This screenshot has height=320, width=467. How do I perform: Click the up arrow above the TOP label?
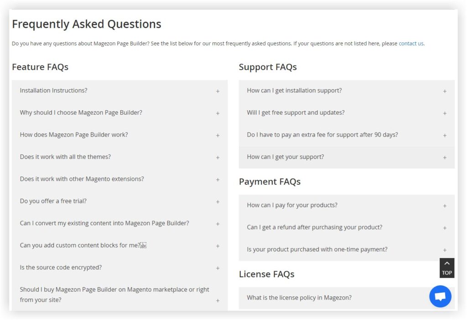[x=446, y=263]
